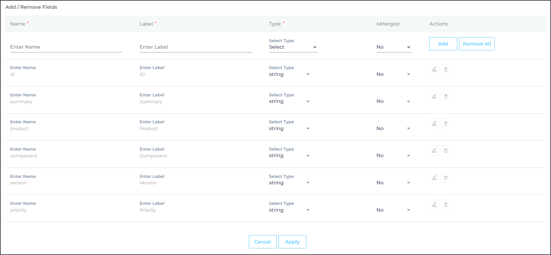Click the Add button
The width and height of the screenshot is (551, 255).
[443, 44]
